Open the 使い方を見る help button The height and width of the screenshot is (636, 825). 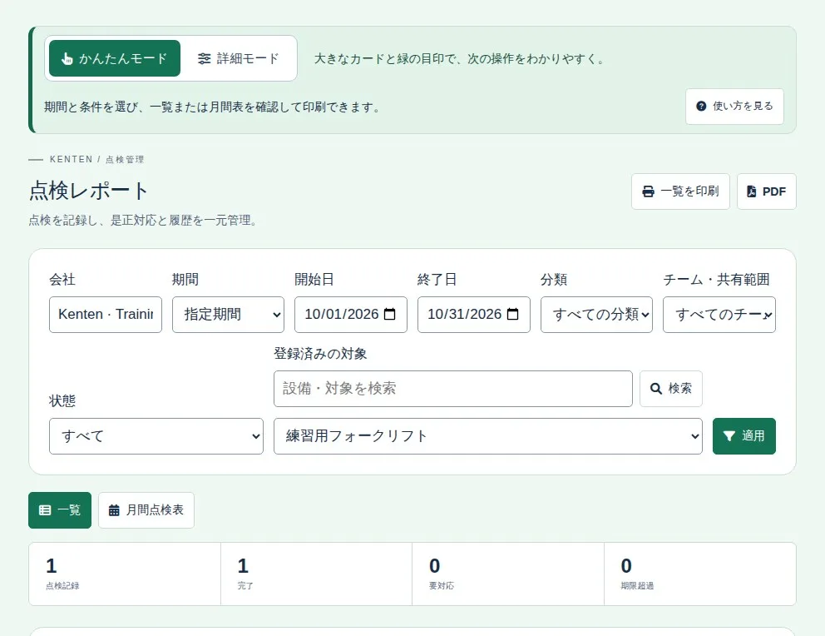click(734, 107)
